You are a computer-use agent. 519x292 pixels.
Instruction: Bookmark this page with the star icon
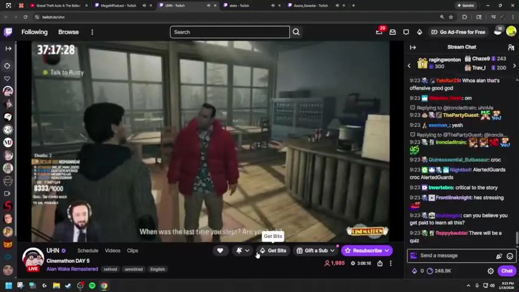[x=451, y=17]
